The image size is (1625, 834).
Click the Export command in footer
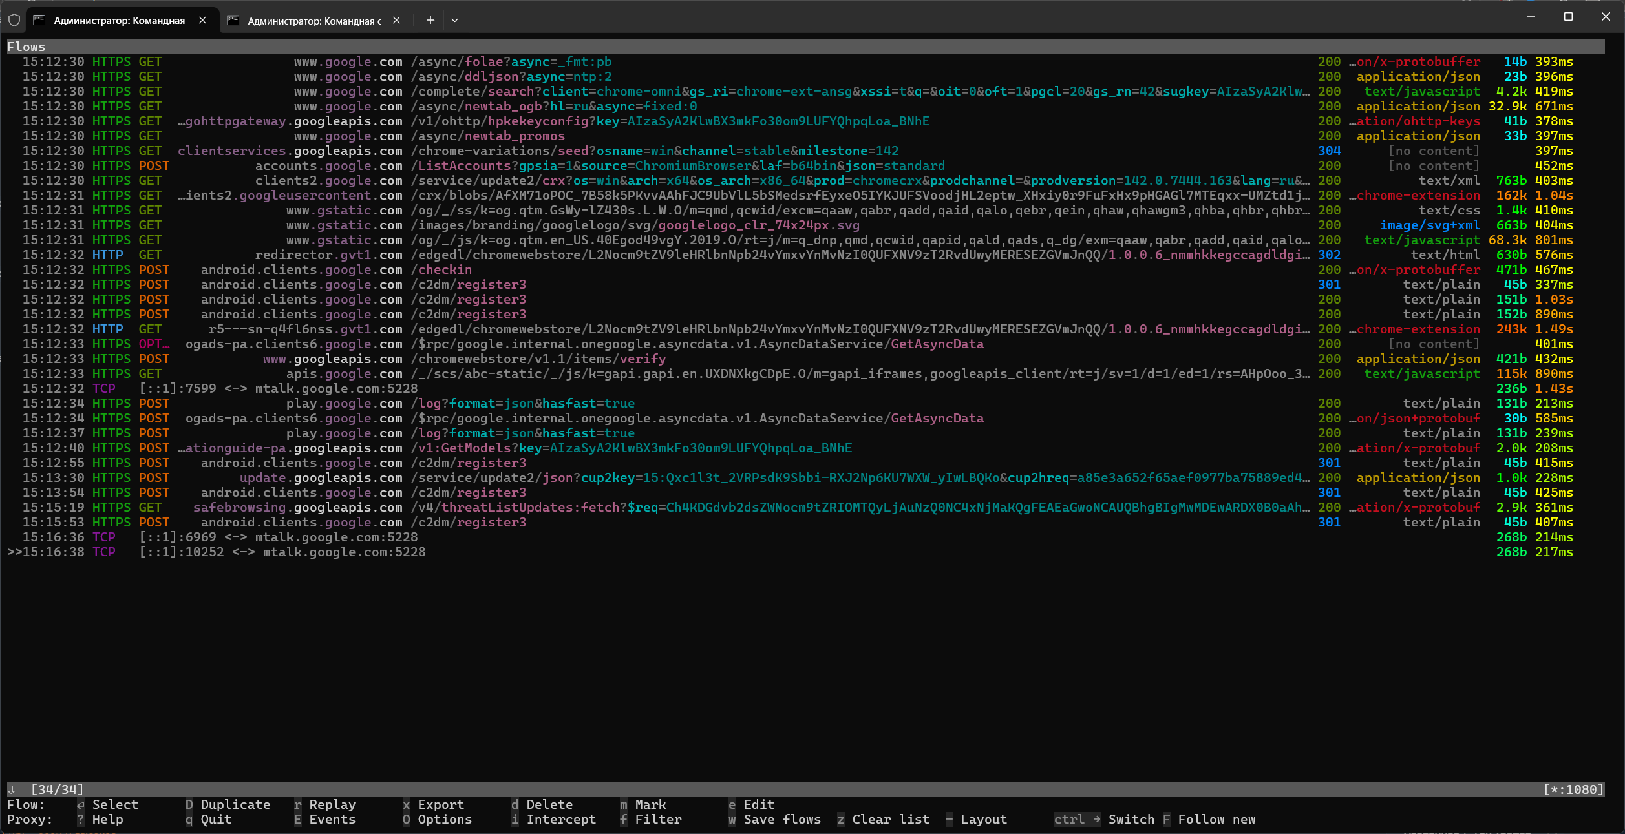440,804
